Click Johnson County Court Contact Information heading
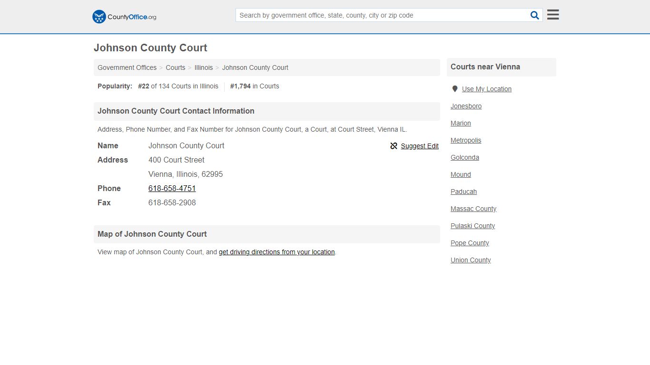This screenshot has height=365, width=650. (176, 111)
